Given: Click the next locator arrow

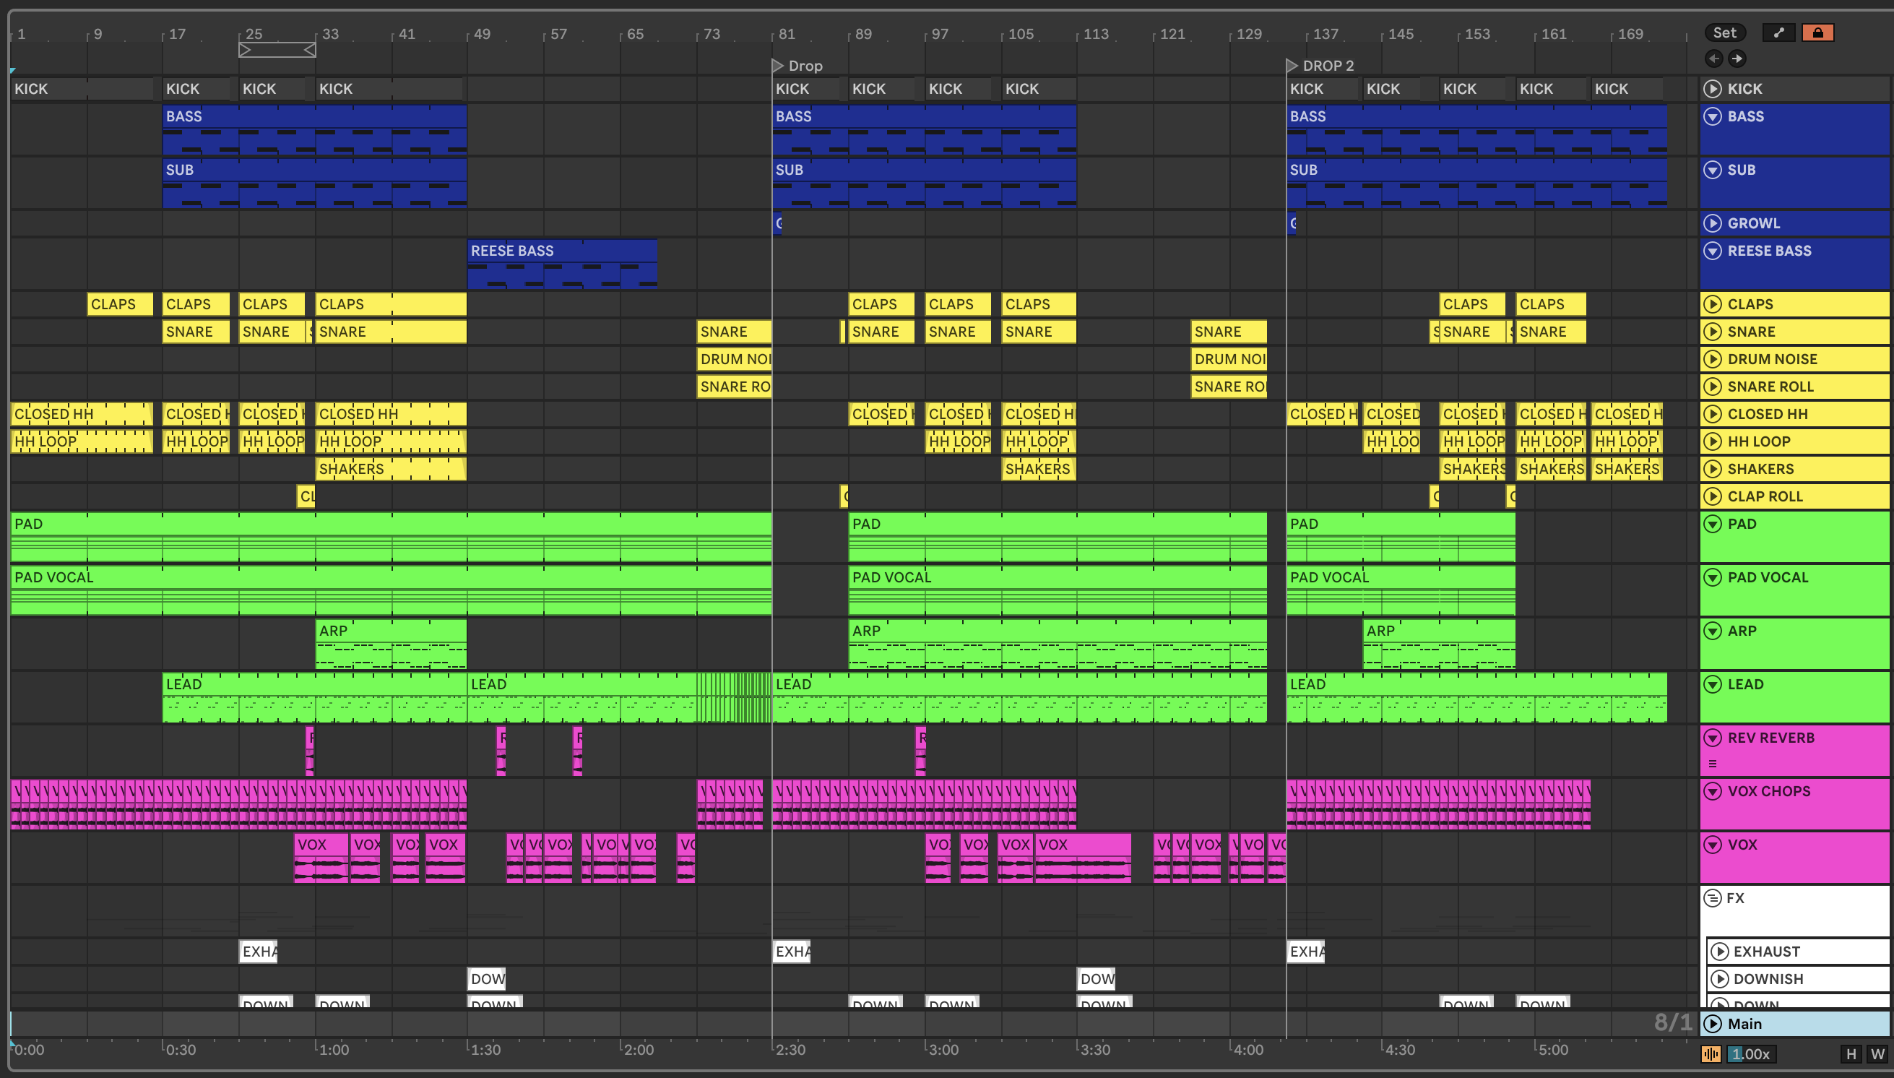Looking at the screenshot, I should coord(1737,59).
